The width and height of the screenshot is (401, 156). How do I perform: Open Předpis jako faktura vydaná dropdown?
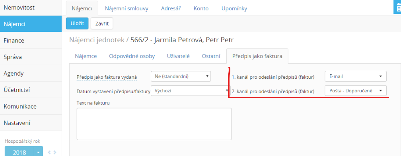coord(181,76)
